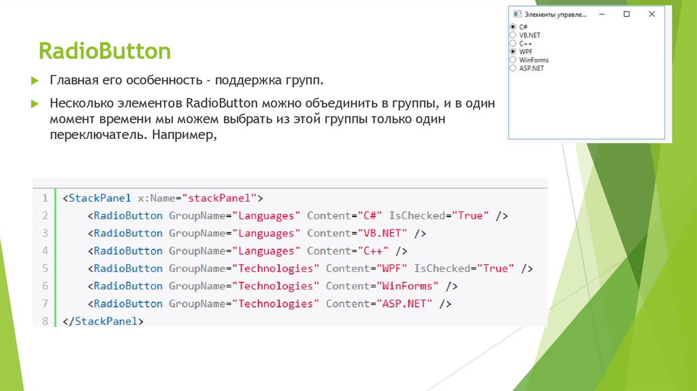This screenshot has width=697, height=391.
Task: Click the code line with Content="WPF"
Action: coord(310,268)
